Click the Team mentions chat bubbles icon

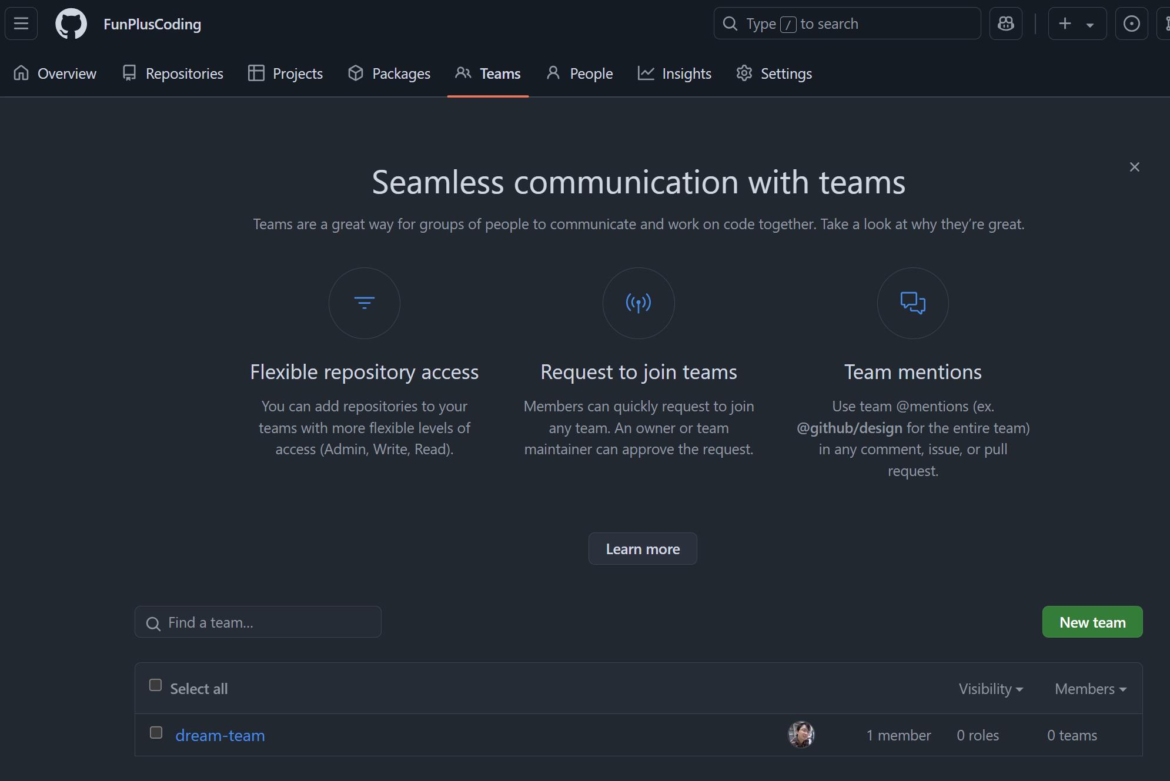click(x=912, y=303)
